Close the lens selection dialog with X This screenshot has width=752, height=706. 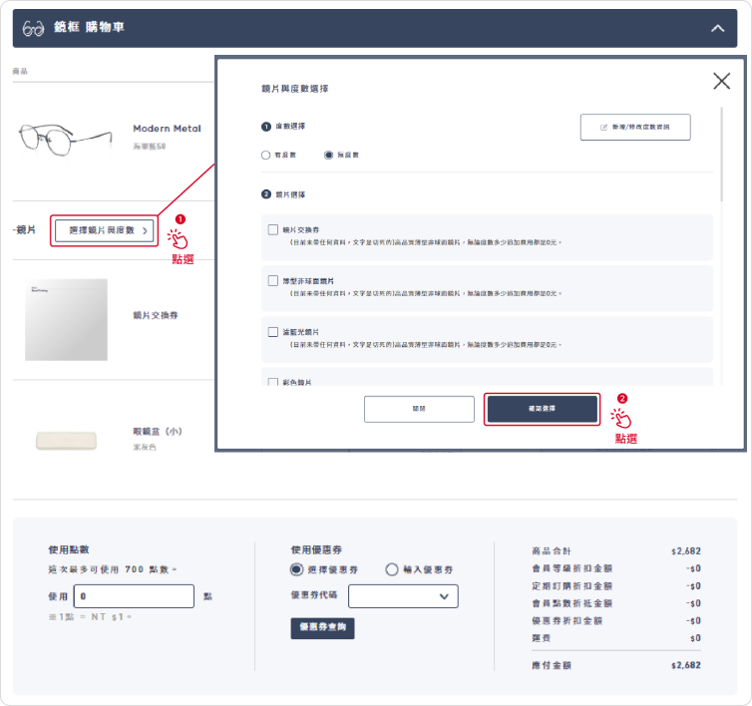pyautogui.click(x=721, y=81)
